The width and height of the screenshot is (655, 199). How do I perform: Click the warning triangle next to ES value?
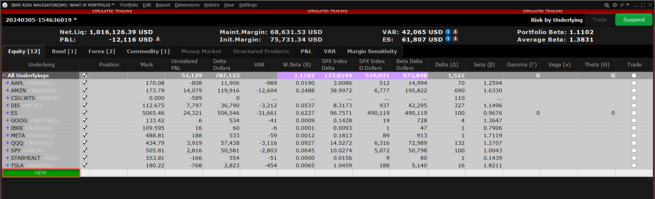click(x=455, y=39)
